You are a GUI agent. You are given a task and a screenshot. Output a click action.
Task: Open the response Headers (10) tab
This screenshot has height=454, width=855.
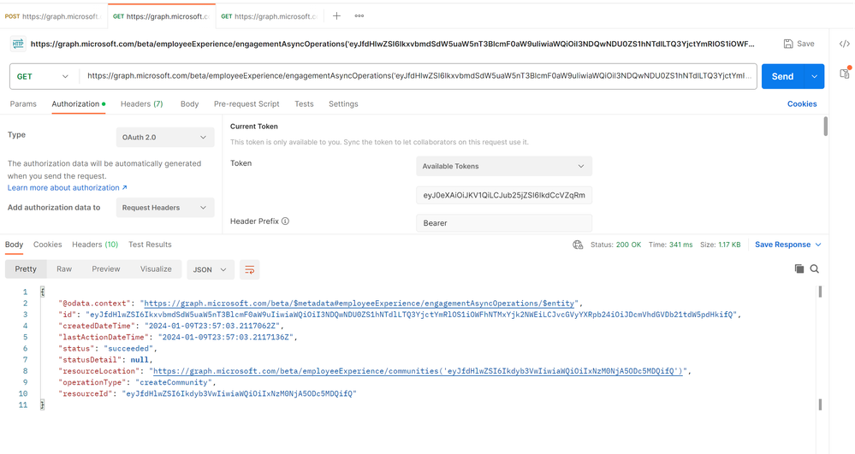pyautogui.click(x=95, y=245)
